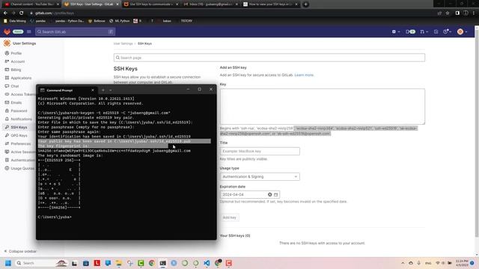Open Usage Quotas in the sidebar
479x269 pixels.
pos(22,169)
